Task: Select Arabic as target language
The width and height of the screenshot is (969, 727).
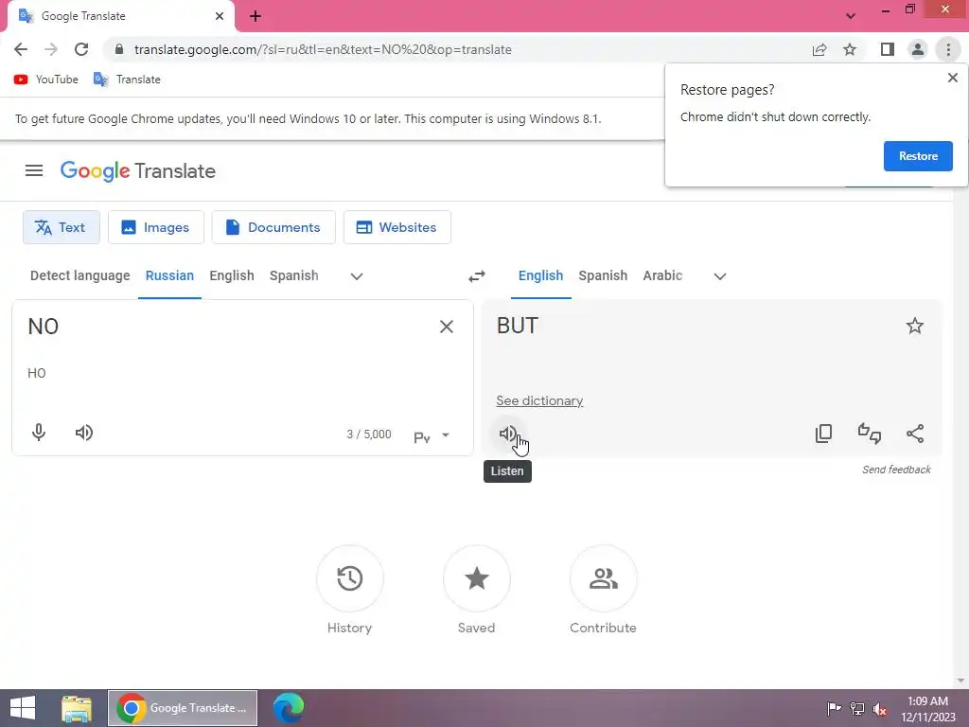Action: 662,275
